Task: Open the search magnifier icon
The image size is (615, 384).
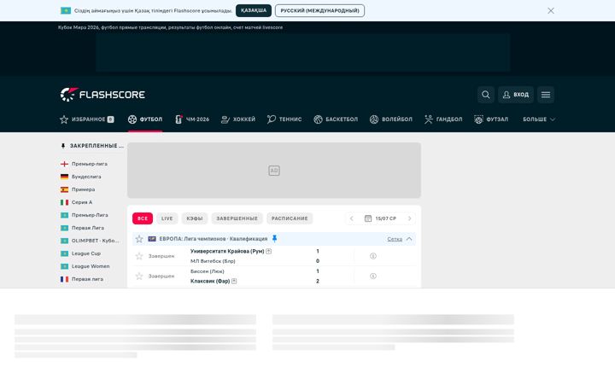Action: [485, 95]
